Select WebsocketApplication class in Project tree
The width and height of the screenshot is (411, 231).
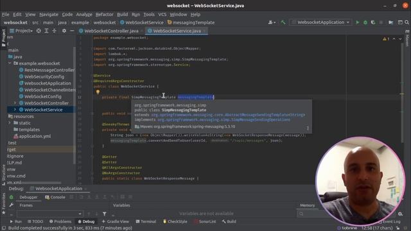tap(45, 83)
